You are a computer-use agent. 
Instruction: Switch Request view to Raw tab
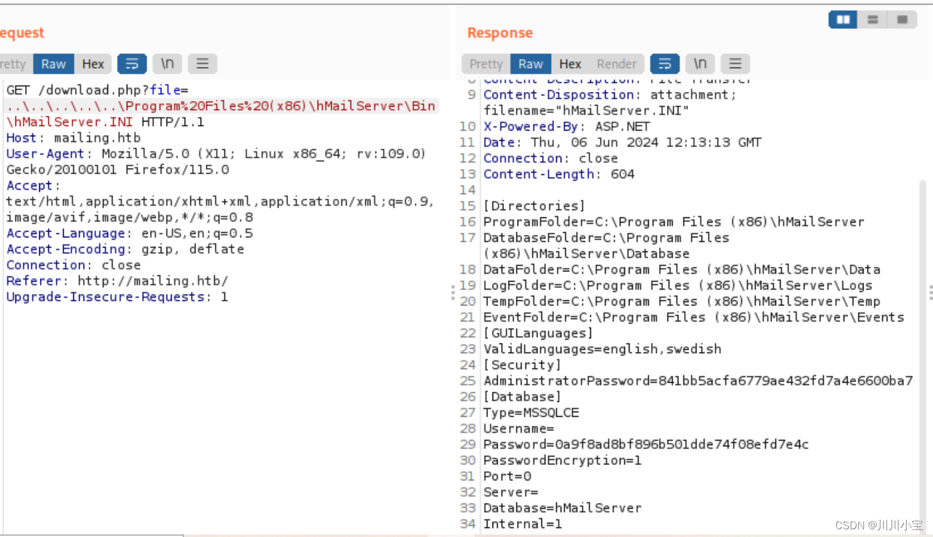(x=53, y=64)
